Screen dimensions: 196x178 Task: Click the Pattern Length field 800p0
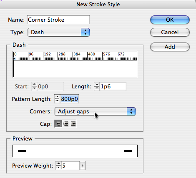pos(69,99)
